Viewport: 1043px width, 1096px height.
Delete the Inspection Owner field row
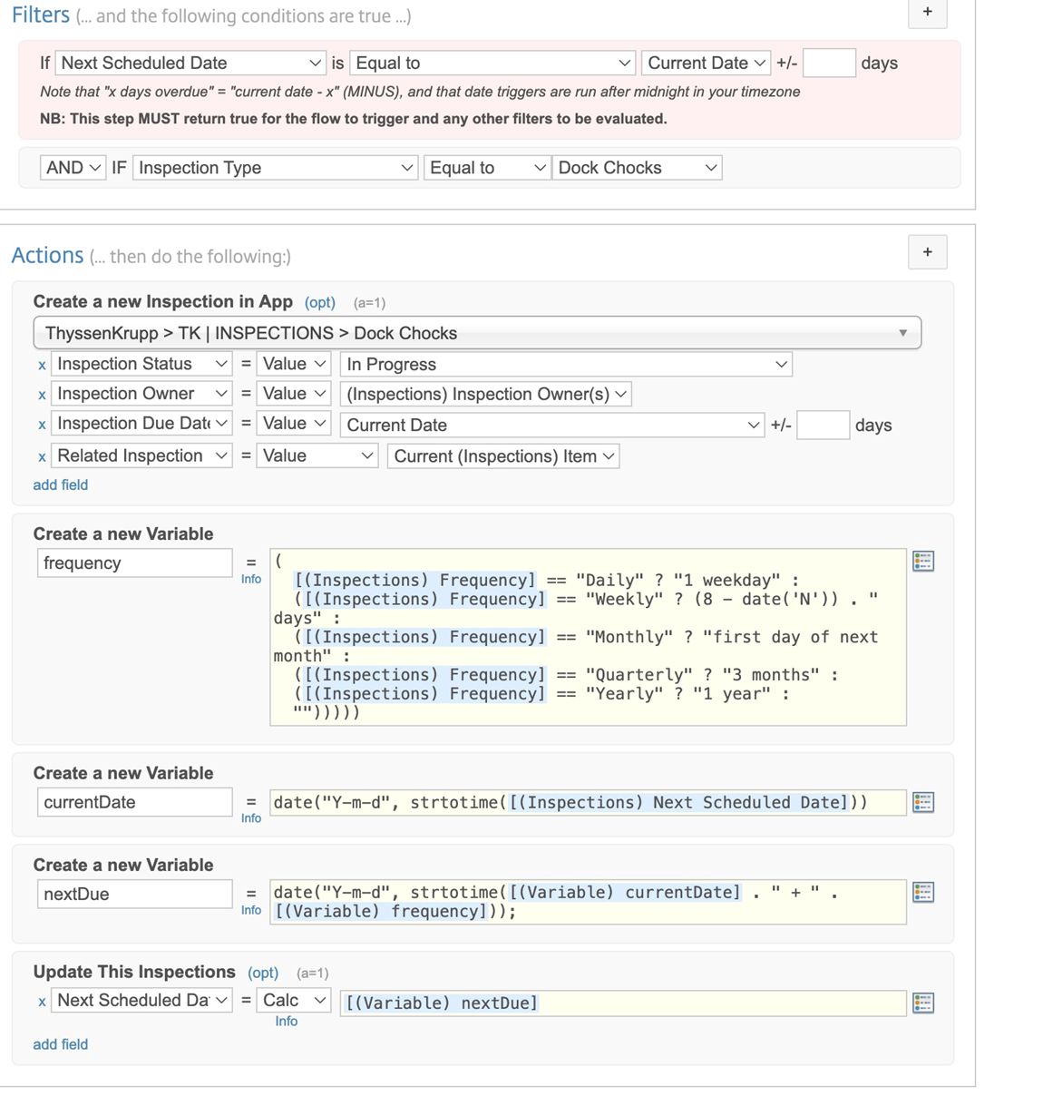click(42, 396)
